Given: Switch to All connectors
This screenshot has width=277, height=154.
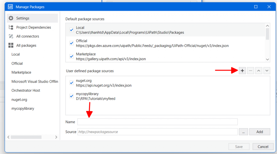Looking at the screenshot, I should (32, 36).
